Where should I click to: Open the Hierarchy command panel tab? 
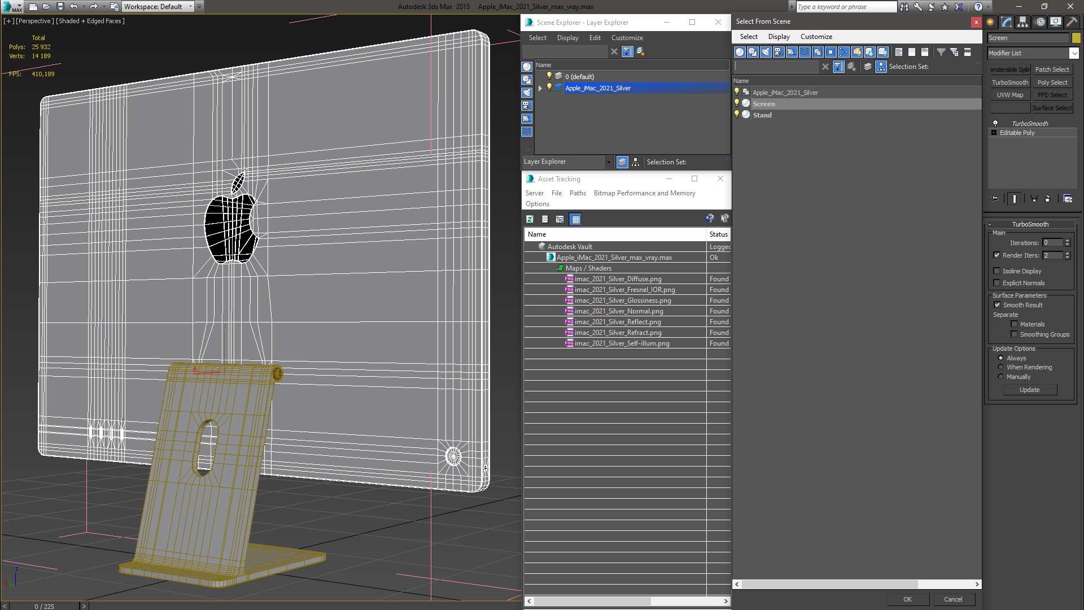[x=1023, y=22]
